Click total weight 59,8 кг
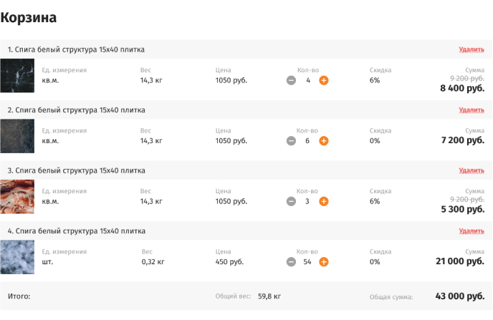This screenshot has height=320, width=493. click(269, 296)
